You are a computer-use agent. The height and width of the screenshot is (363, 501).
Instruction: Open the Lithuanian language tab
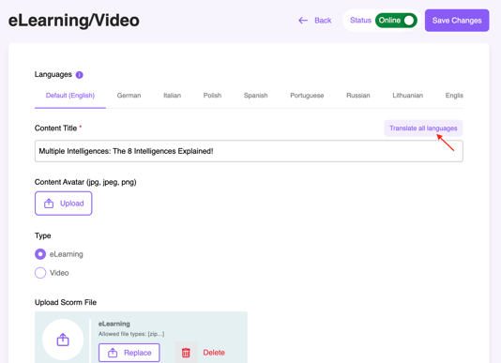click(x=408, y=96)
